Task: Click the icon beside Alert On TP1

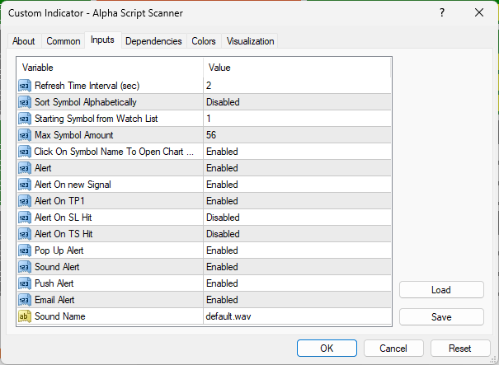Action: coord(24,201)
